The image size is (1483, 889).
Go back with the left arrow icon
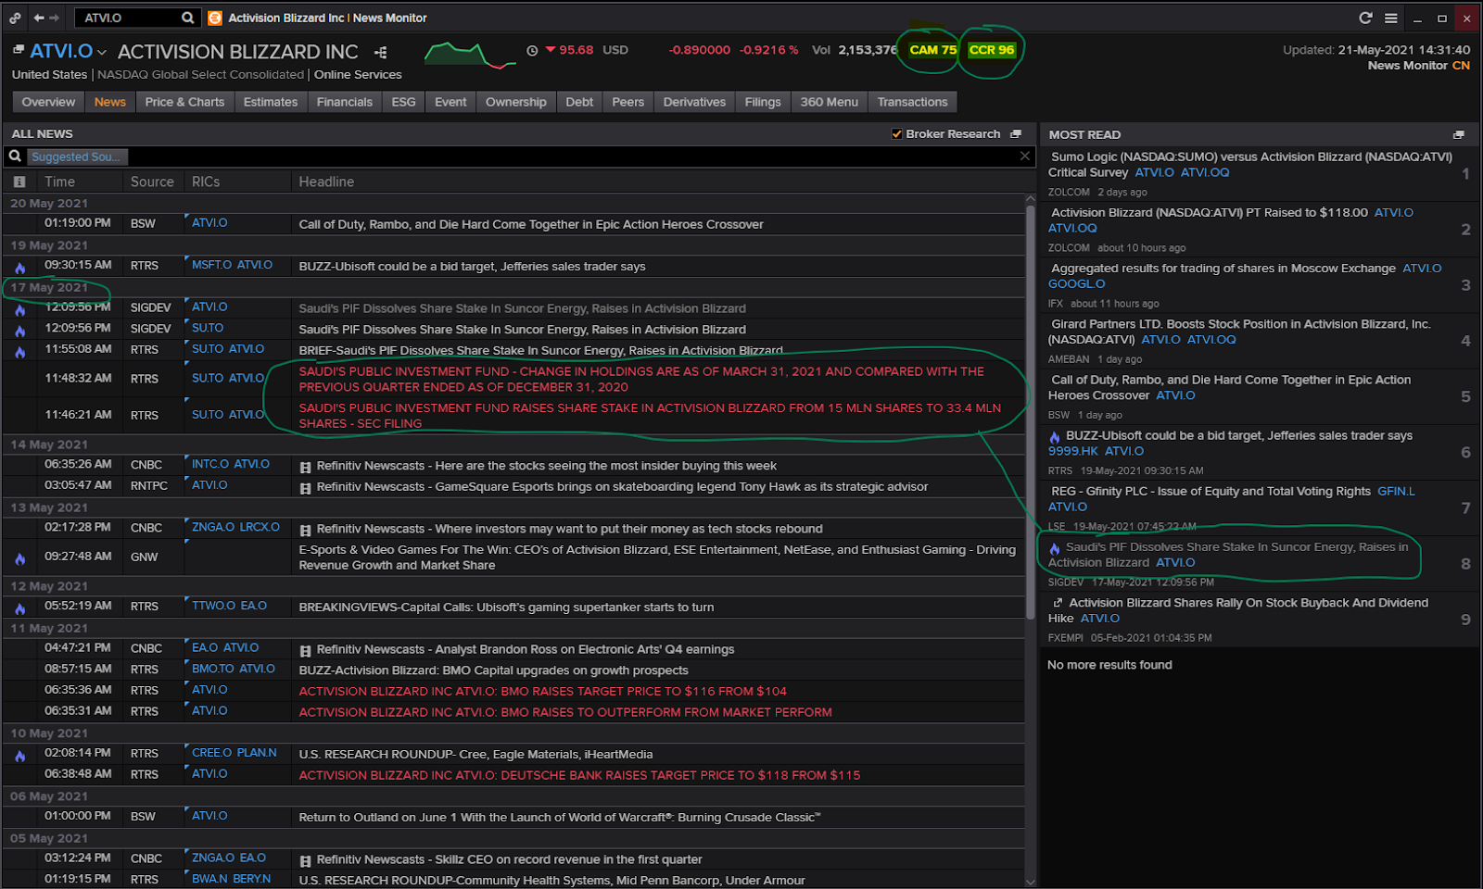38,18
